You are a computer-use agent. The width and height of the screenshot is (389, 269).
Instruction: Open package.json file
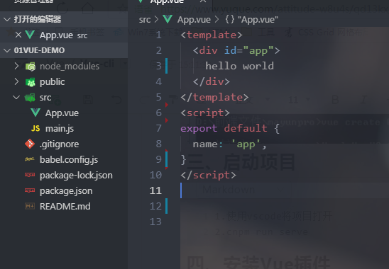point(66,191)
